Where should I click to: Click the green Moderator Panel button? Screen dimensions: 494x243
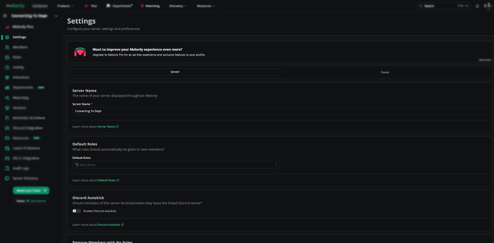point(31,191)
